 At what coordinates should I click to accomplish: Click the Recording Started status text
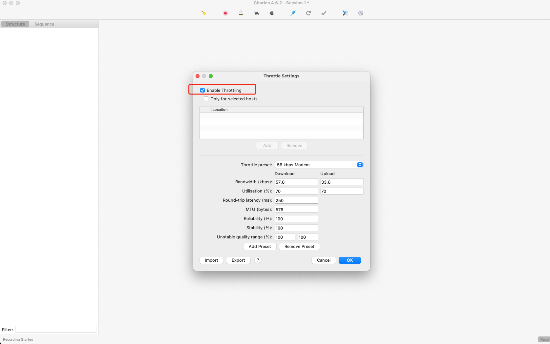pos(18,339)
